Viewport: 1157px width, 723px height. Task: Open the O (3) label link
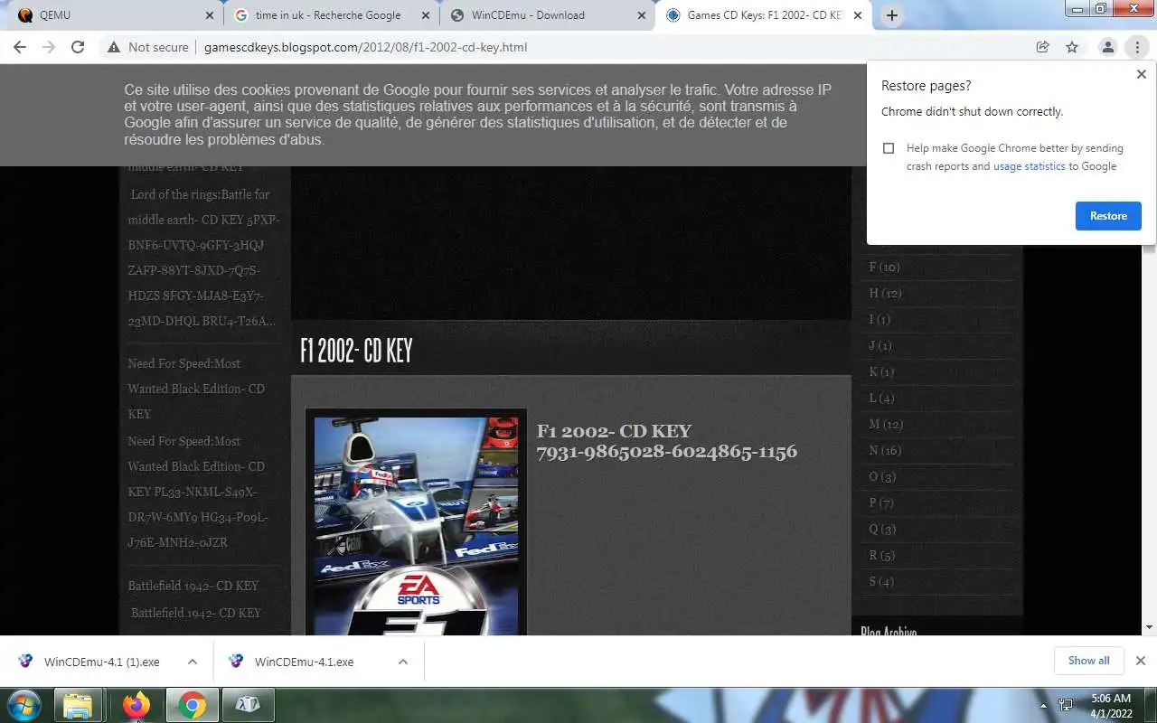(882, 476)
